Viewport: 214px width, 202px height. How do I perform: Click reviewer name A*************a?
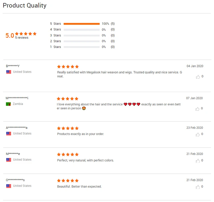pos(17,128)
